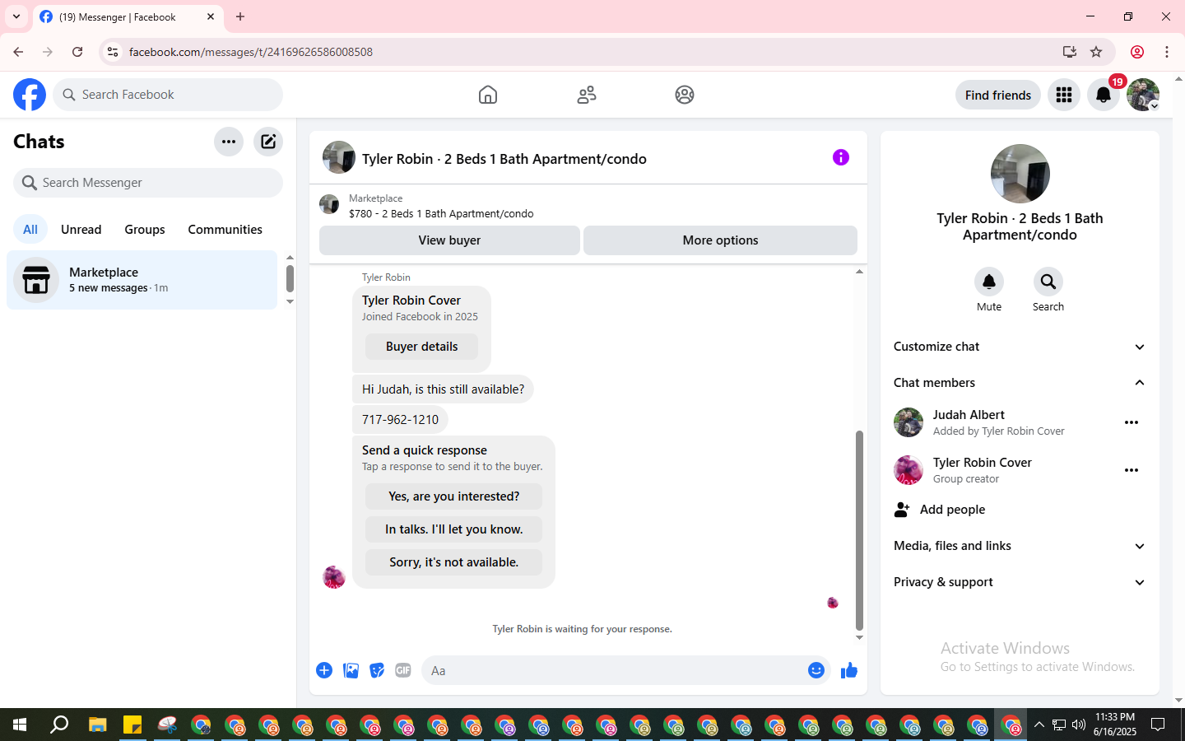Mute this conversation with bell icon
1185x741 pixels.
point(989,282)
